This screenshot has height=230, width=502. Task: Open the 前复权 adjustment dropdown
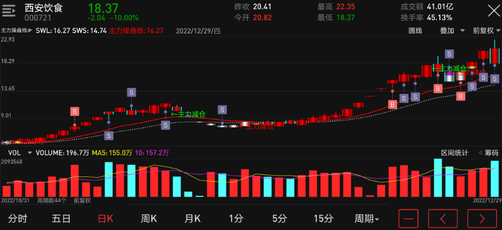487,31
